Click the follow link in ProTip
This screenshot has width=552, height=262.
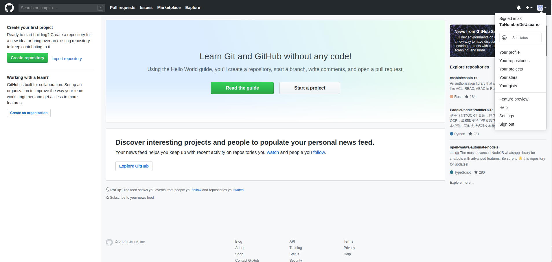tap(197, 190)
